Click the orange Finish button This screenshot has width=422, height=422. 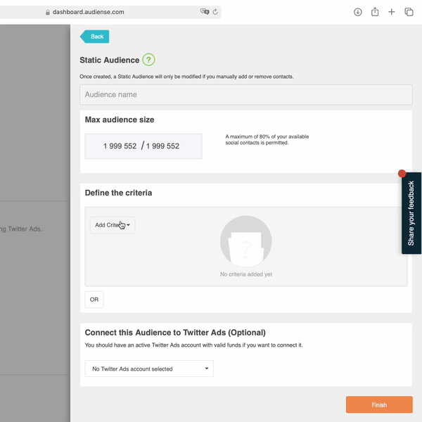point(379,405)
